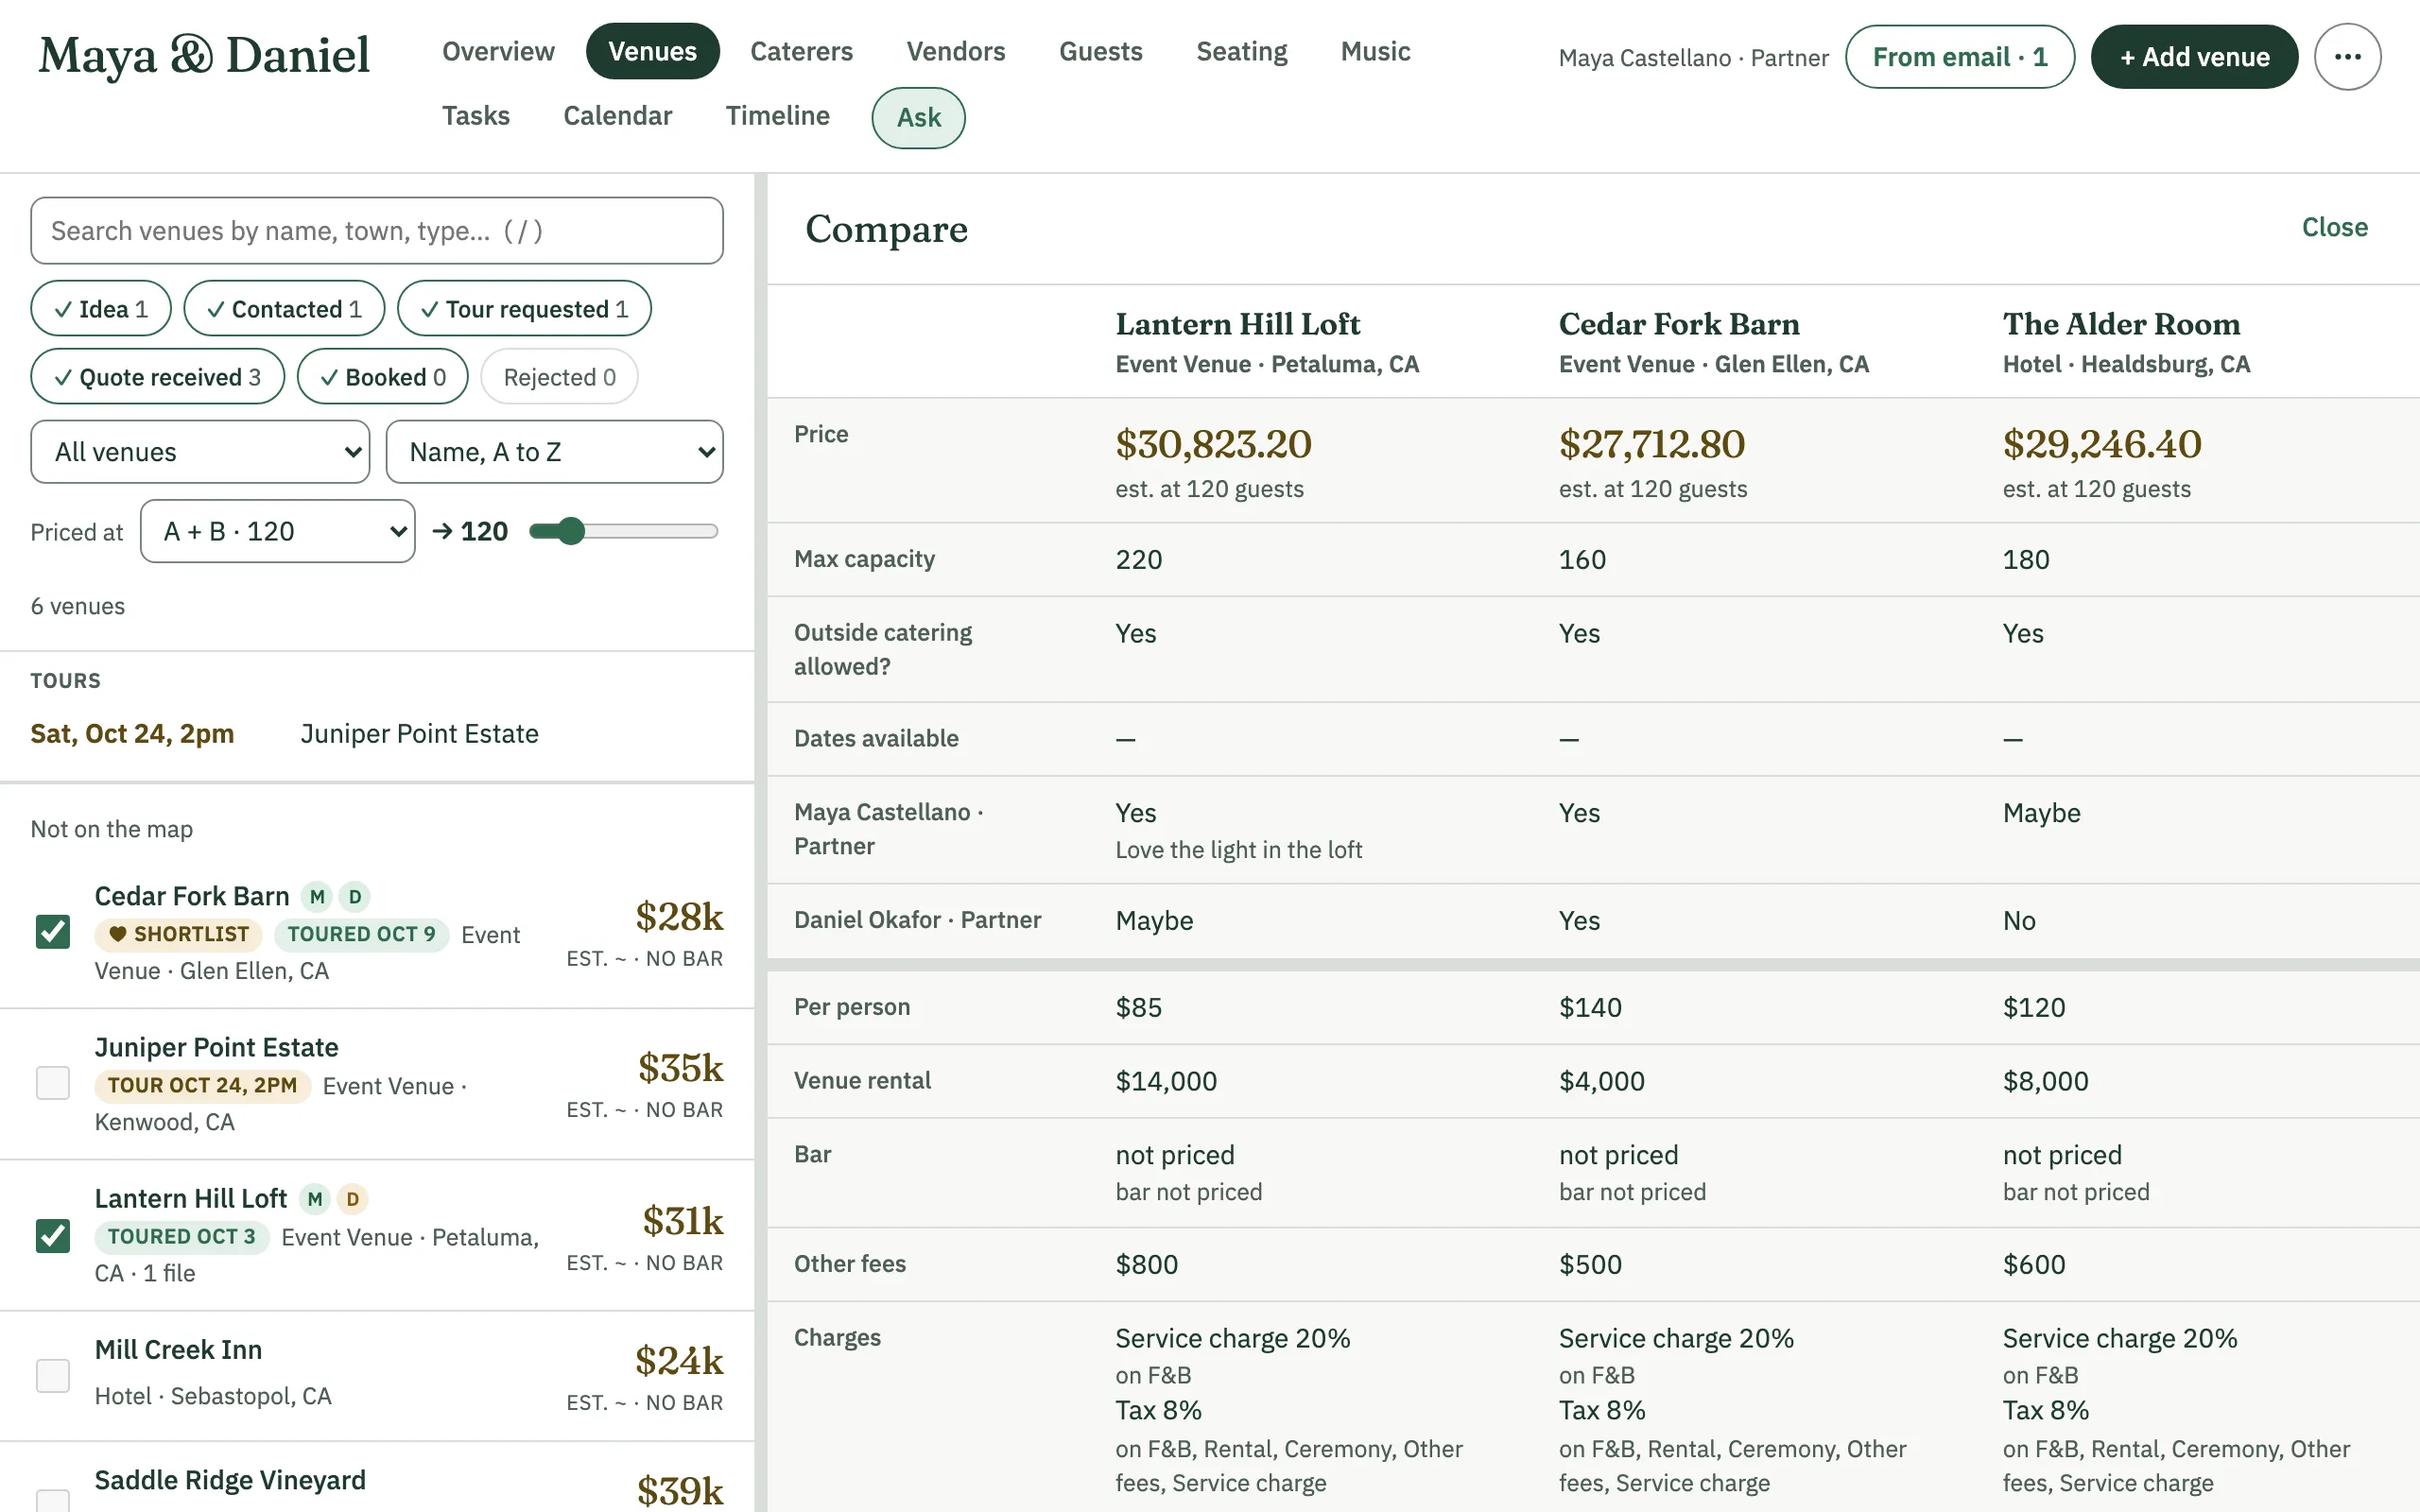The image size is (2420, 1512).
Task: Open the Guests tab
Action: point(1101,51)
